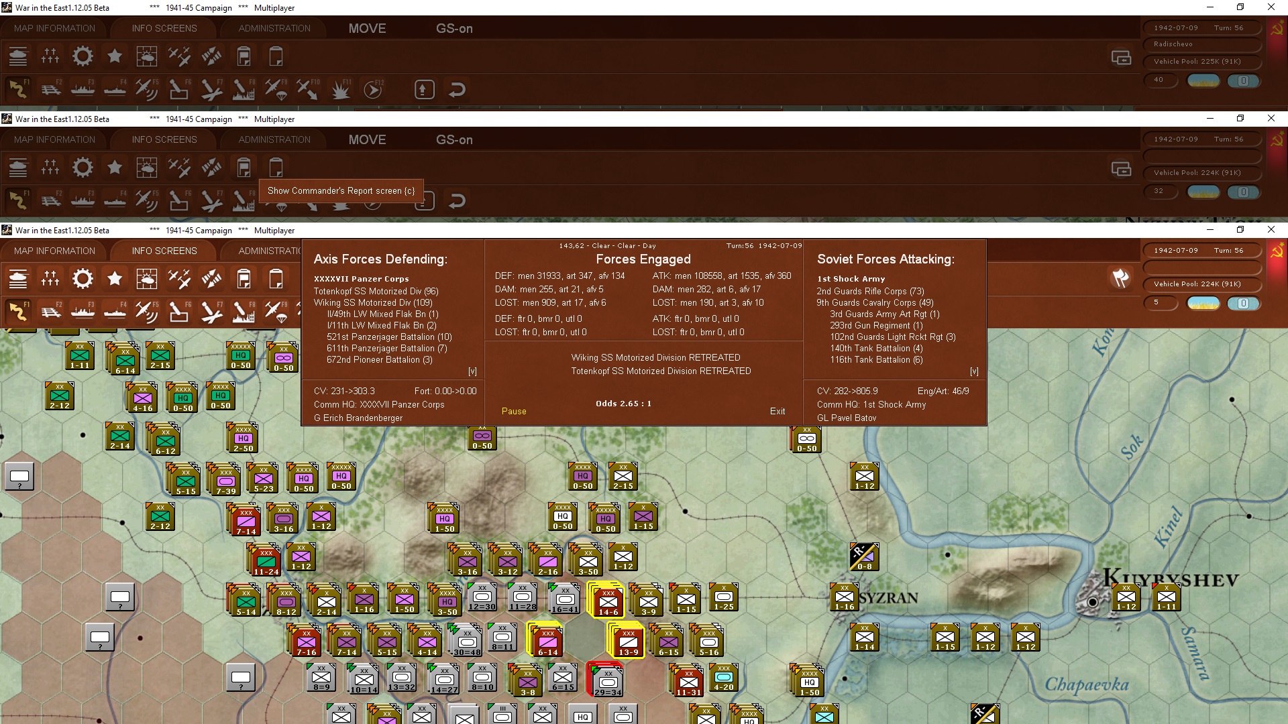Open INFO SCREENS tab in top window
Screen dimensions: 1288x724
(164, 28)
